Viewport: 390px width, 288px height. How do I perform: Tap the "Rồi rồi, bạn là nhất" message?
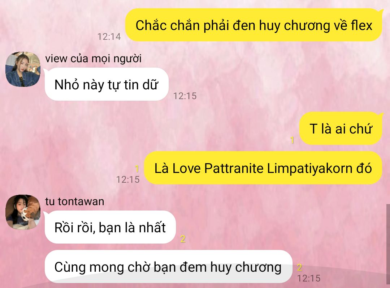pyautogui.click(x=110, y=227)
